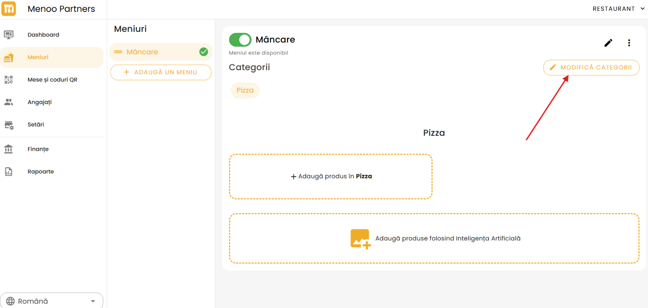
Task: Click the AI image add icon
Action: [360, 239]
